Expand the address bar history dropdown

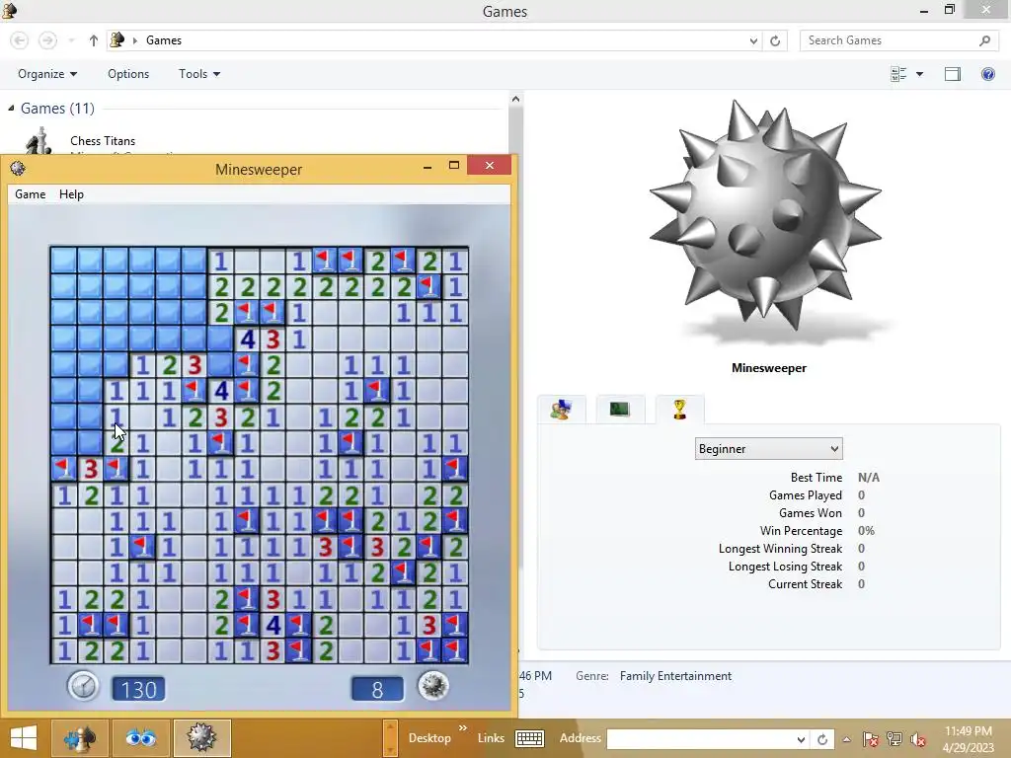[753, 40]
